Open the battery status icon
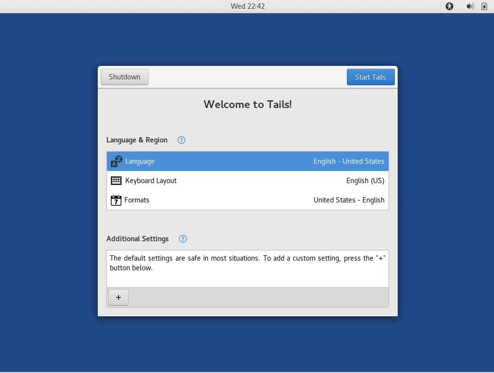This screenshot has height=373, width=494. point(484,6)
